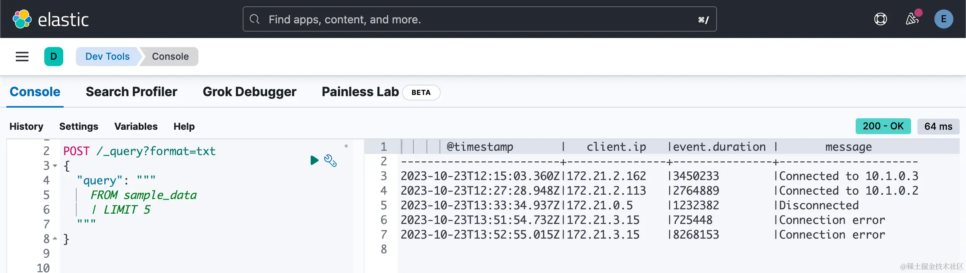The width and height of the screenshot is (966, 273).
Task: Switch to the Search Profiler tab
Action: (x=131, y=92)
